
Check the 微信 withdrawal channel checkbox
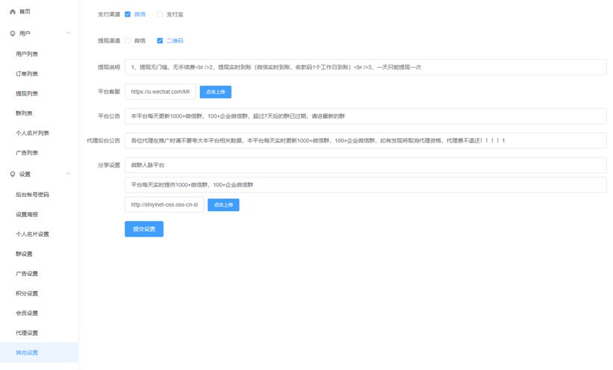tap(128, 40)
